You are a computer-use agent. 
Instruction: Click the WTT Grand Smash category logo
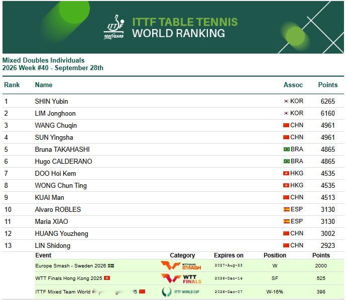click(x=181, y=265)
